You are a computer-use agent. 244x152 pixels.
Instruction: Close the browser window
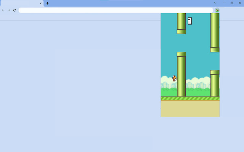pos(240,3)
